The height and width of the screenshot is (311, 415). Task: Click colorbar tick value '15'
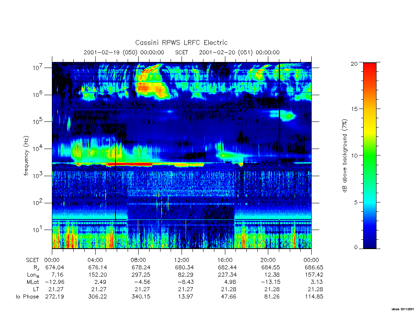tap(354, 109)
